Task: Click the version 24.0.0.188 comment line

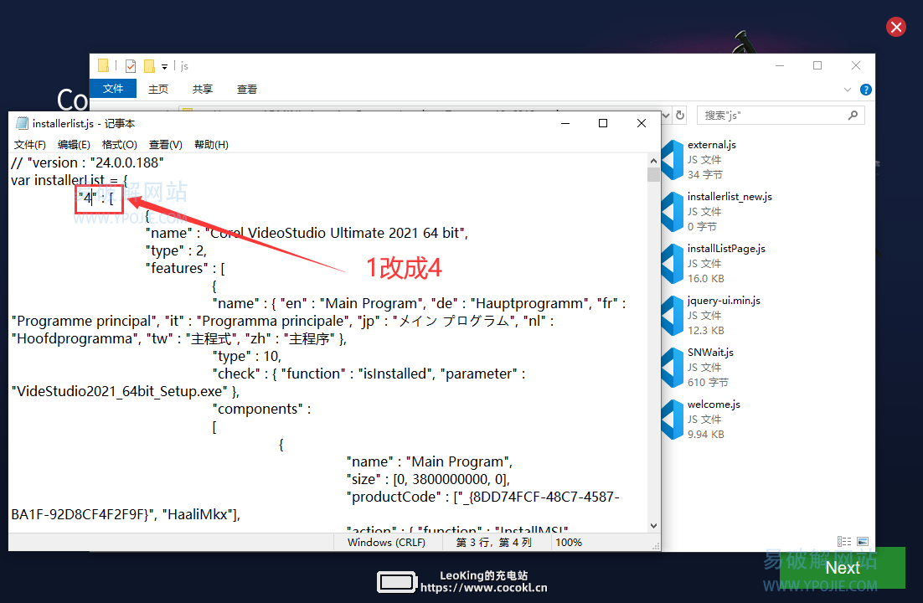Action: click(87, 162)
